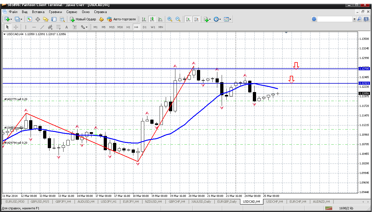Open the MetaEditor yellow book icon
Screen dimensions: 372x212
click(101, 19)
